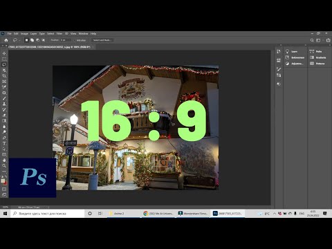The width and height of the screenshot is (332, 249).
Task: Select the Gradient tool
Action: tap(4, 120)
